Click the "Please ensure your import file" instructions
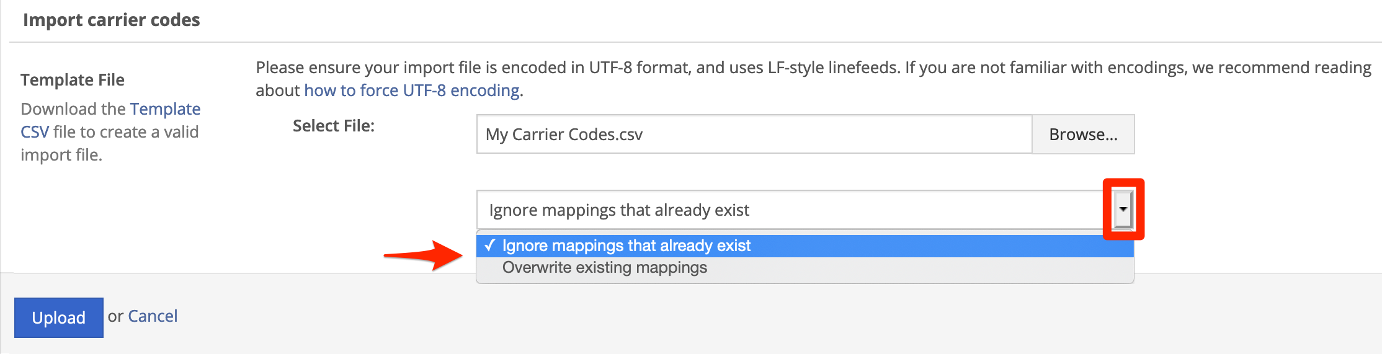The width and height of the screenshot is (1382, 354). click(814, 79)
